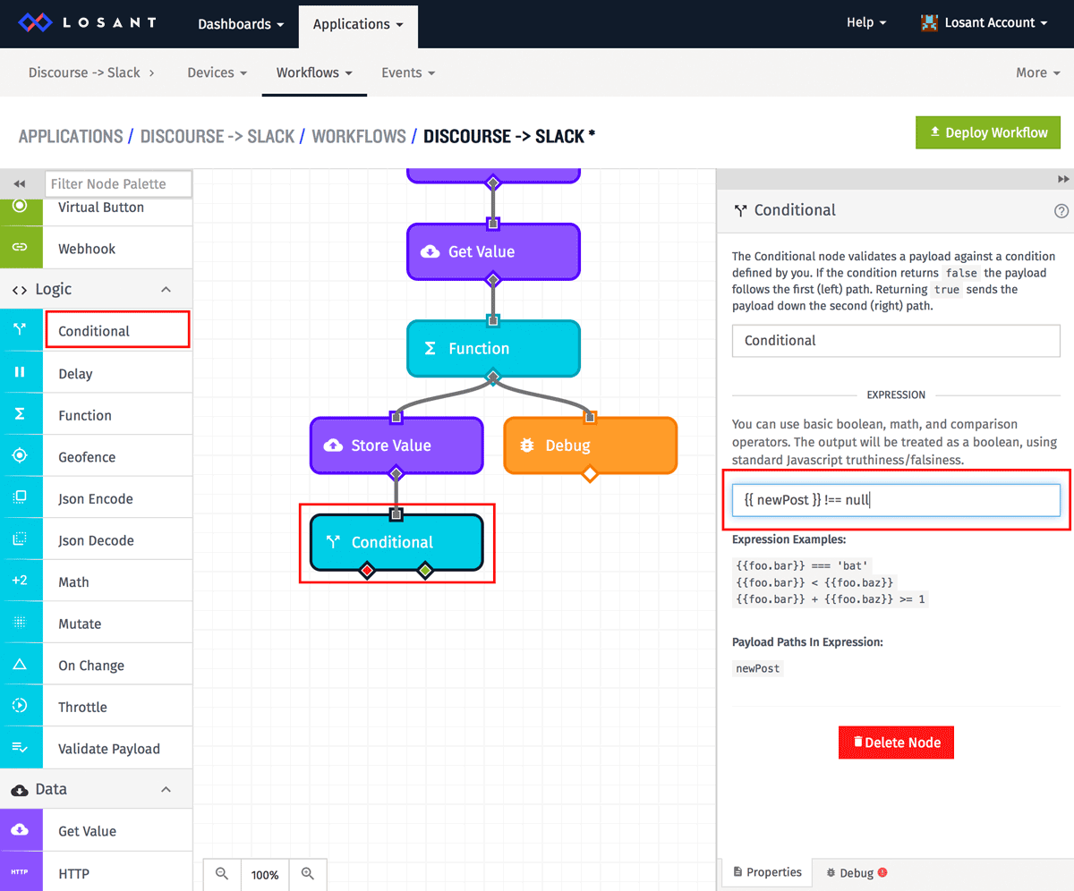Click the Get Value palette cloud icon
This screenshot has width=1074, height=891.
click(21, 830)
